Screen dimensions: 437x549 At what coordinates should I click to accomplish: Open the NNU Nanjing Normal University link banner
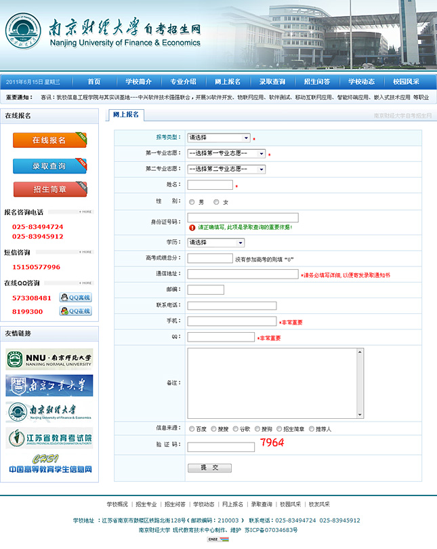coord(49,359)
